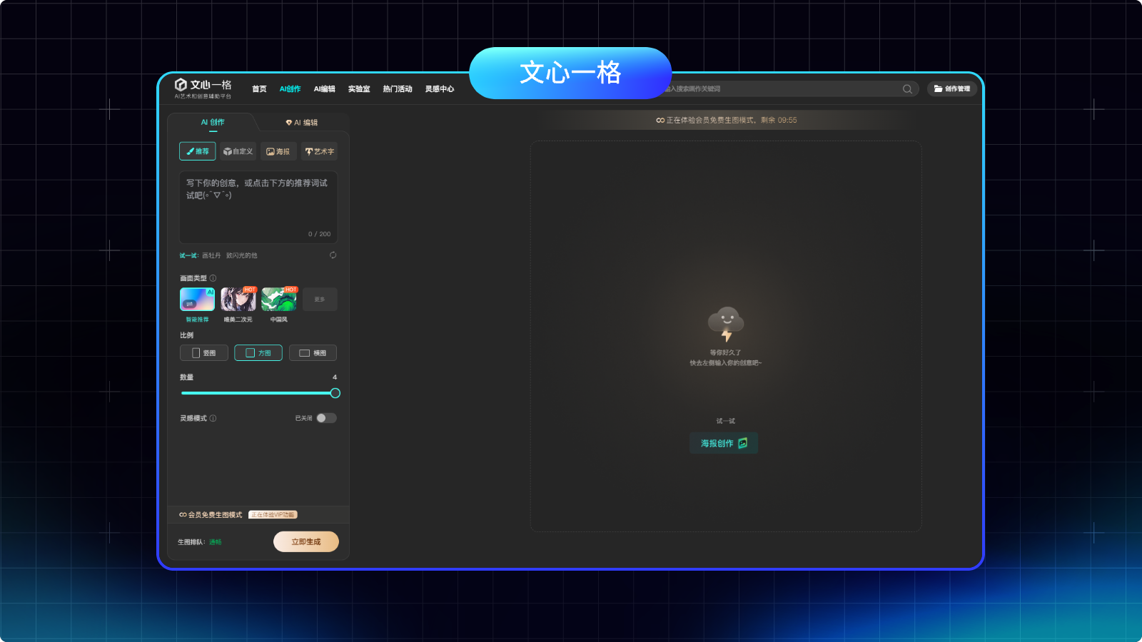Click the 已关闭 status label

click(x=304, y=419)
